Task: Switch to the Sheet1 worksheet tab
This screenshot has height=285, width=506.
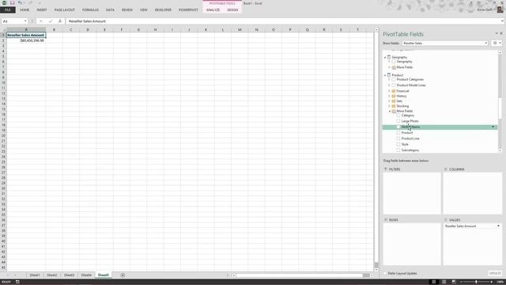Action: click(x=35, y=275)
